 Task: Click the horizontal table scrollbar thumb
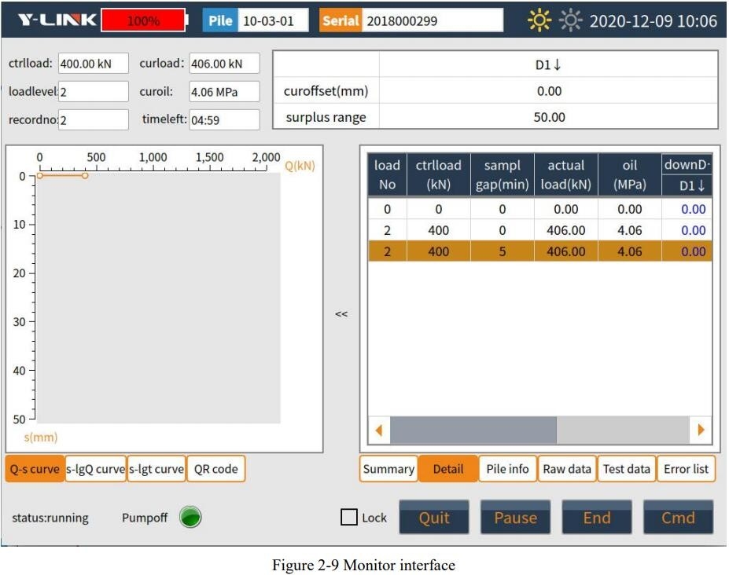pyautogui.click(x=473, y=430)
